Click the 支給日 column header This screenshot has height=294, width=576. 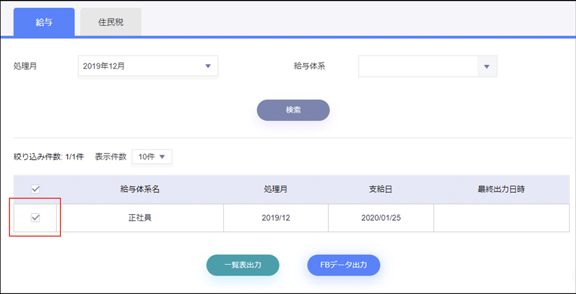381,189
